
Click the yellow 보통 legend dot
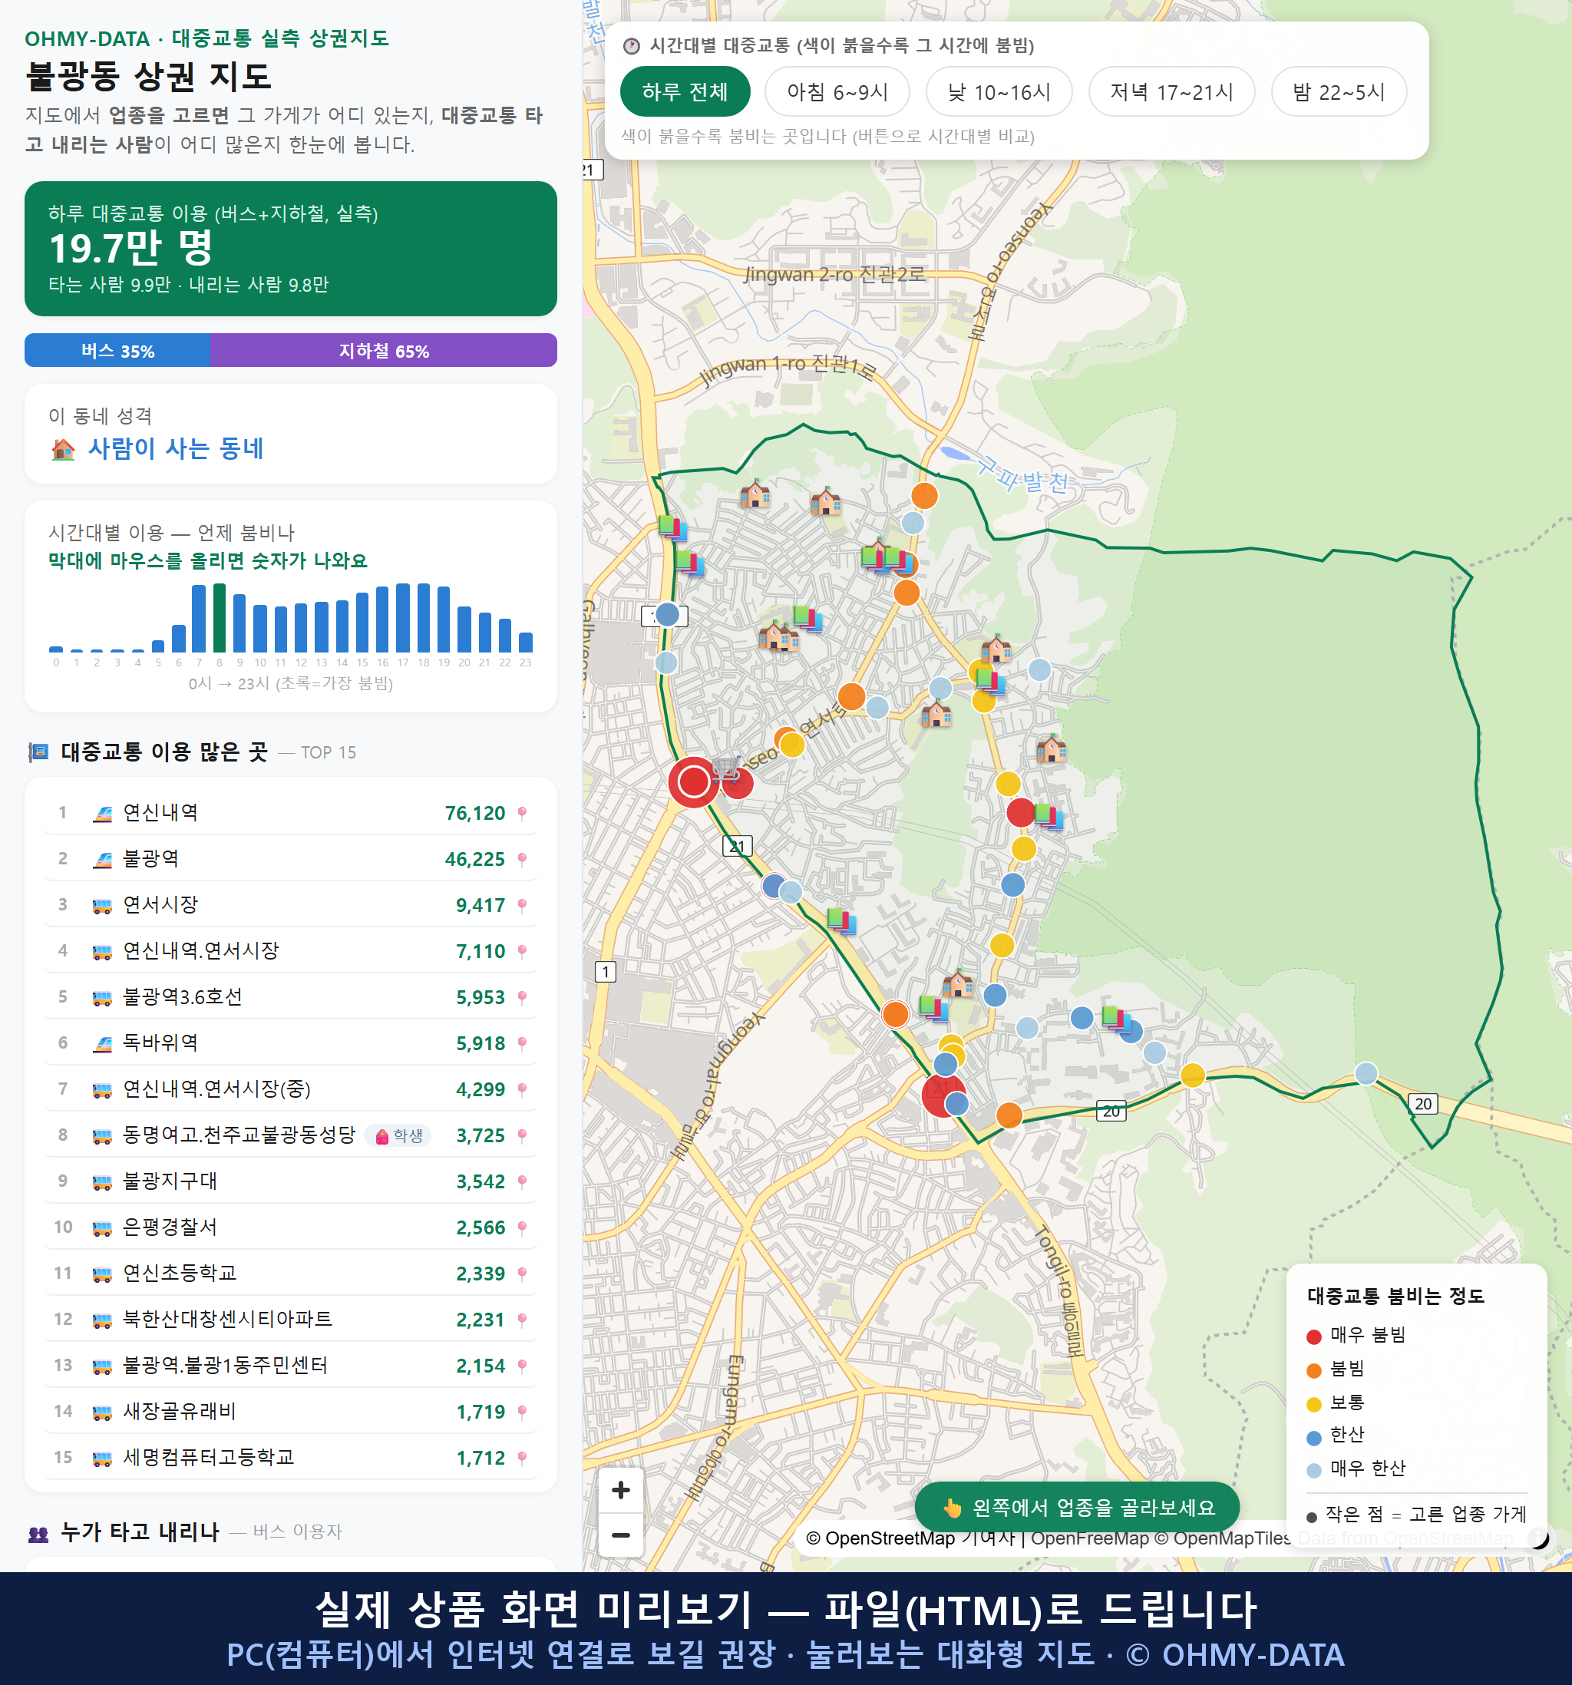click(x=1313, y=1405)
